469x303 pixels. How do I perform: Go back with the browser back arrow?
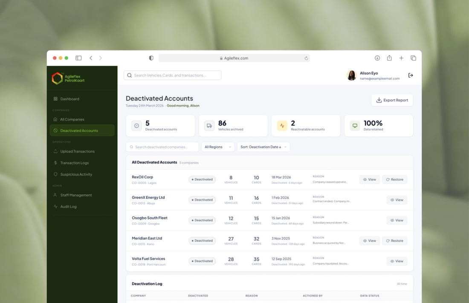(91, 58)
